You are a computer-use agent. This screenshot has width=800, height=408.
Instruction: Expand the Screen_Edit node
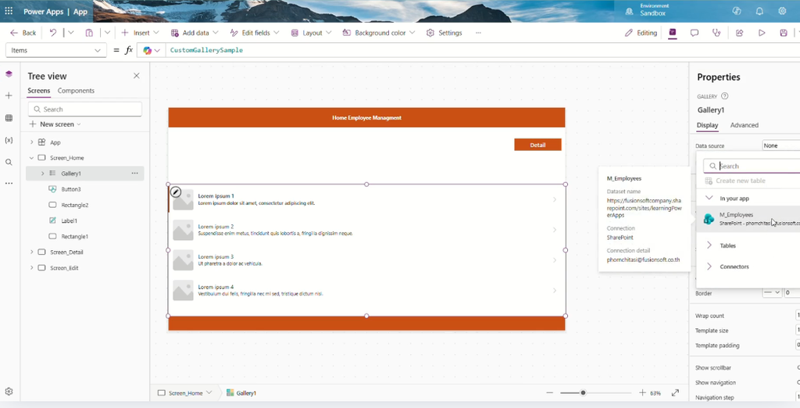click(31, 267)
